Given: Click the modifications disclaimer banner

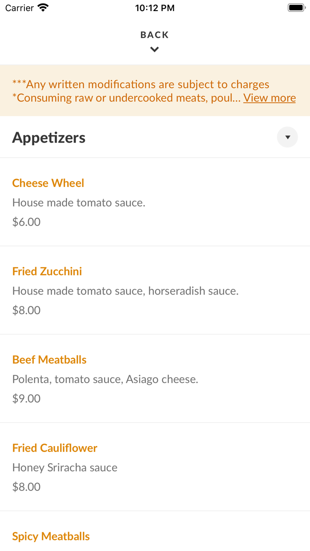Looking at the screenshot, I should 155,90.
